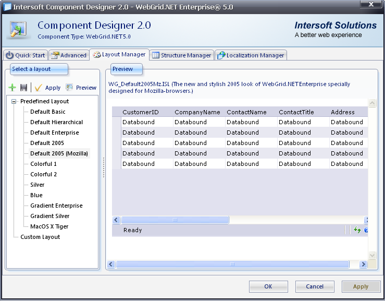This screenshot has width=385, height=301.
Task: Click the Layout Manager palette icon
Action: (x=97, y=55)
